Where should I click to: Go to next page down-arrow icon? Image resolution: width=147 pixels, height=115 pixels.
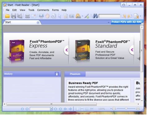(56, 109)
